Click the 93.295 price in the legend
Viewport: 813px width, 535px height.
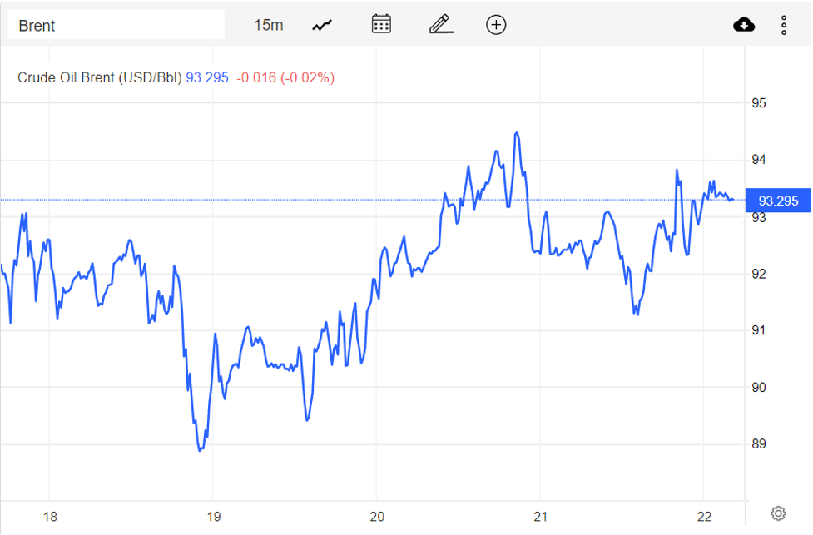206,77
